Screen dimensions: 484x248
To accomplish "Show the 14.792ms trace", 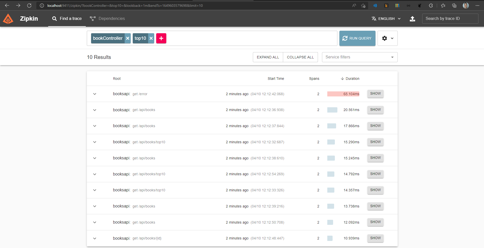I will (375, 174).
